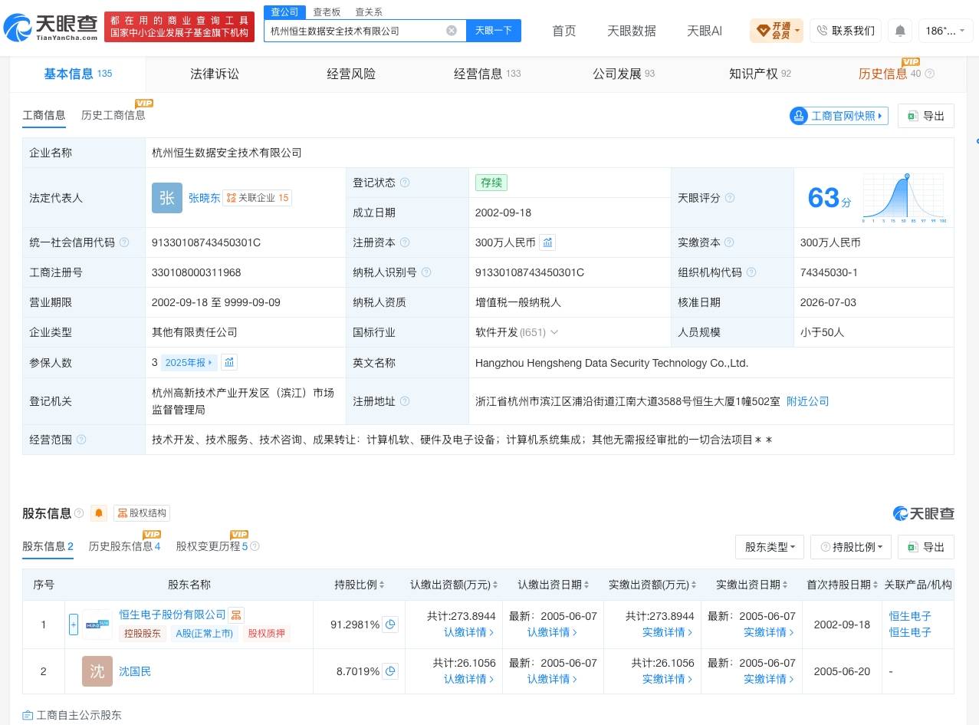Switch to 历史工商信息 sub-tab
This screenshot has width=979, height=725.
point(113,115)
